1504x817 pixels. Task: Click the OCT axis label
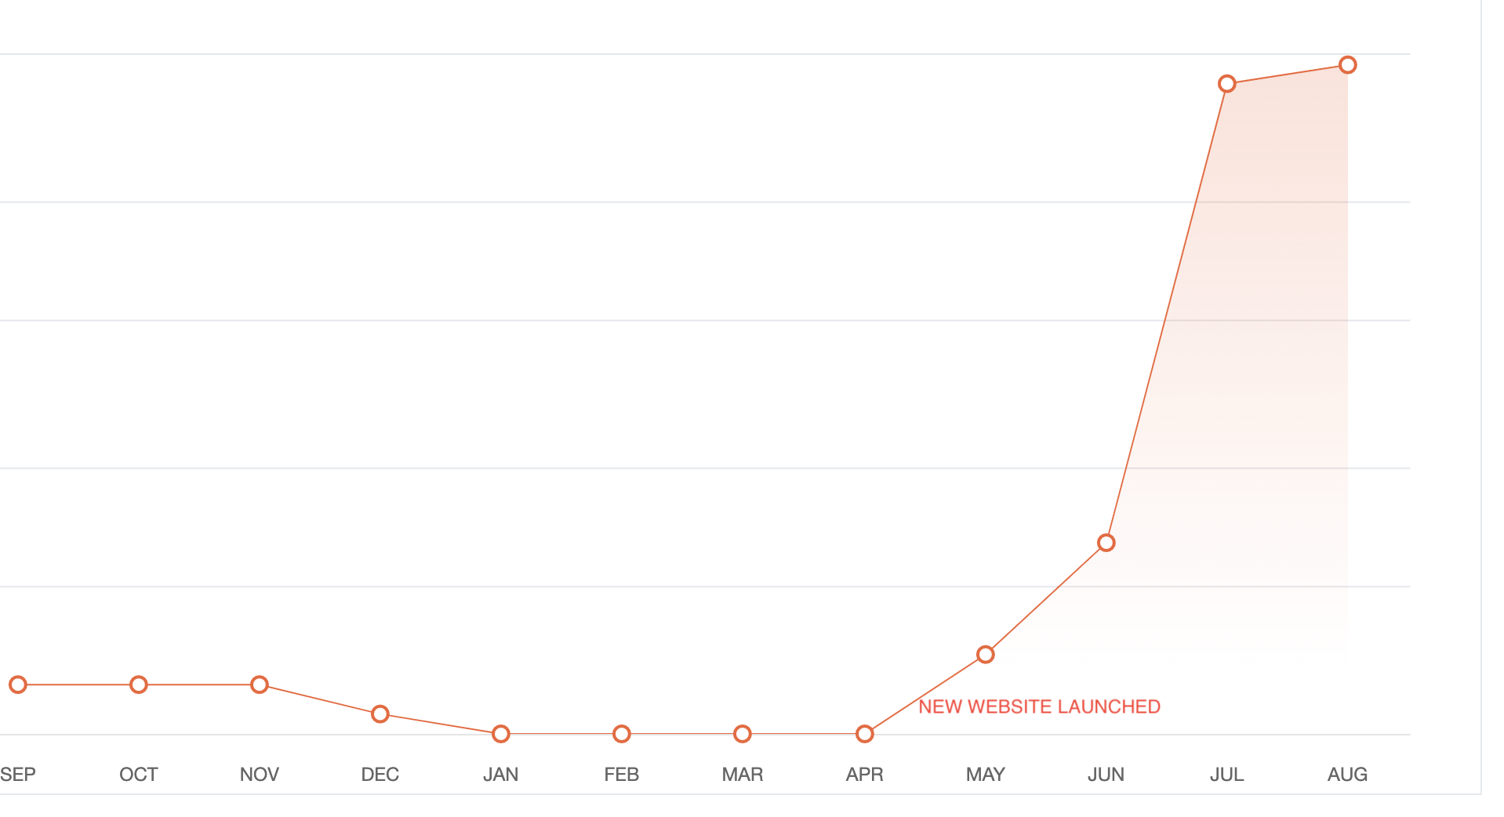point(139,775)
